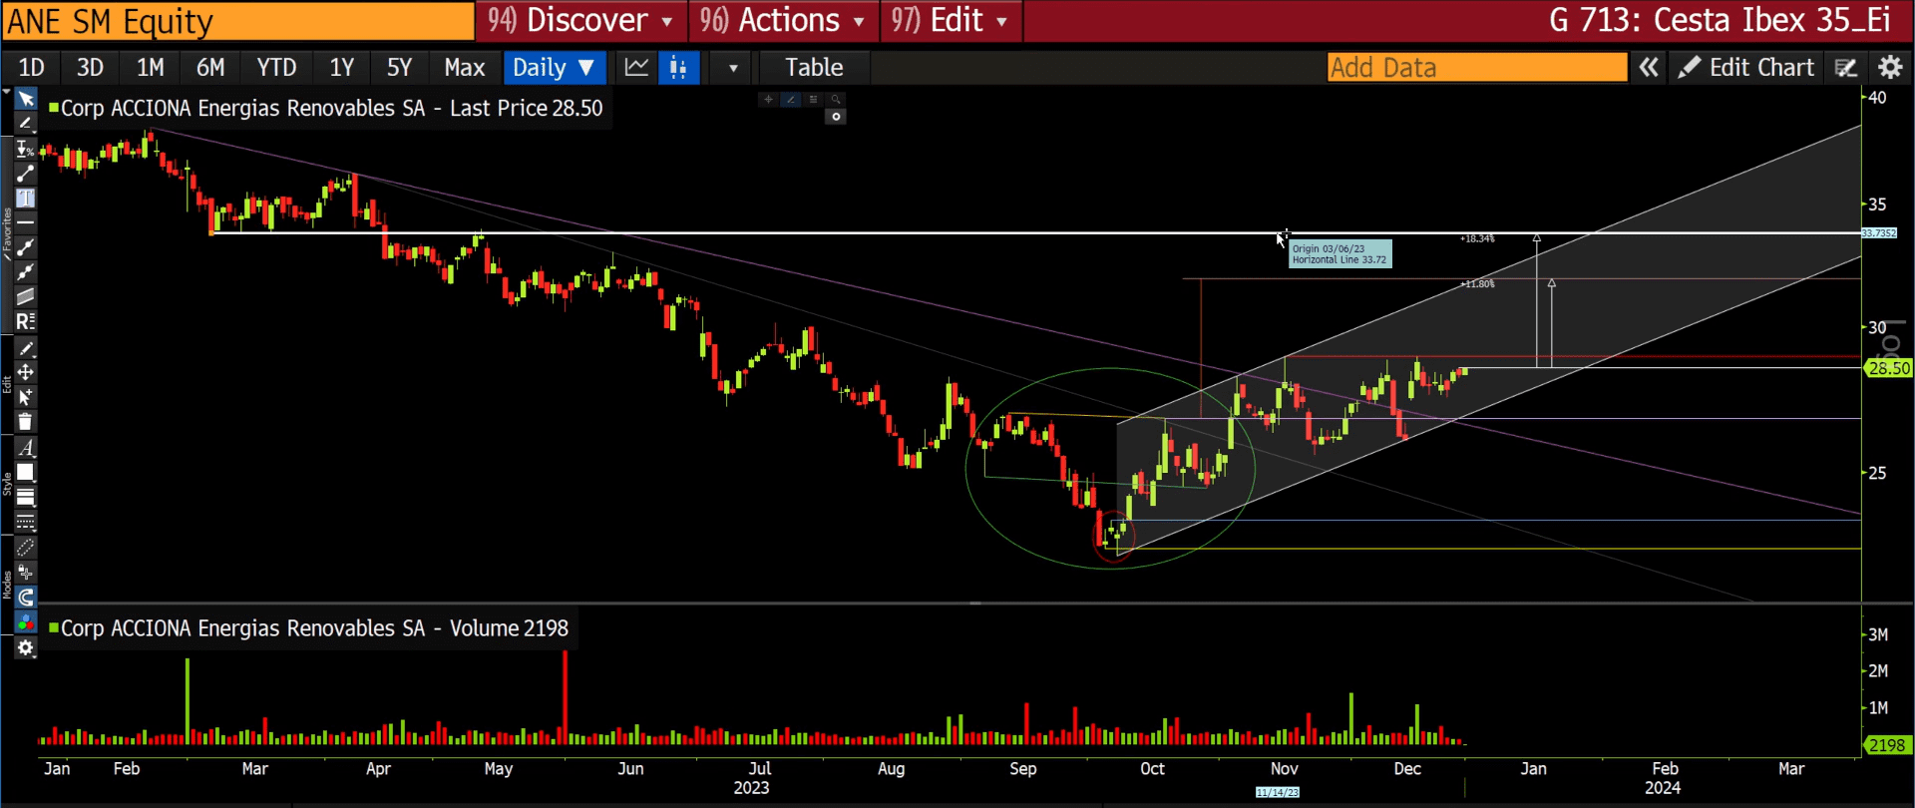Viewport: 1915px width, 808px height.
Task: Open annotation toolbar settings gear
Action: [26, 648]
